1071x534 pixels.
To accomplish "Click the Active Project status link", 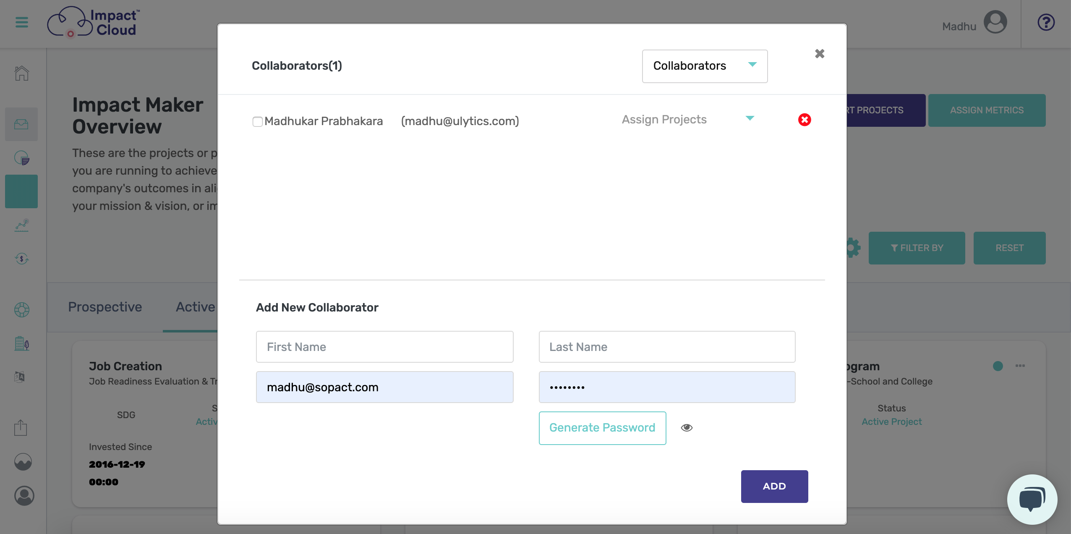I will coord(892,422).
